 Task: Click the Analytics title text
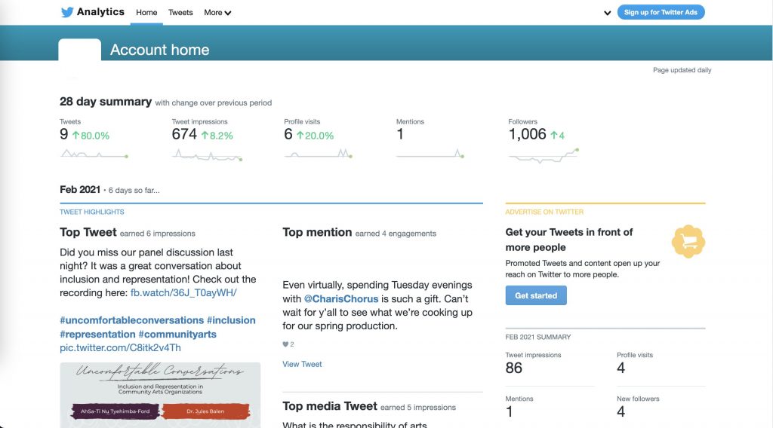click(100, 12)
